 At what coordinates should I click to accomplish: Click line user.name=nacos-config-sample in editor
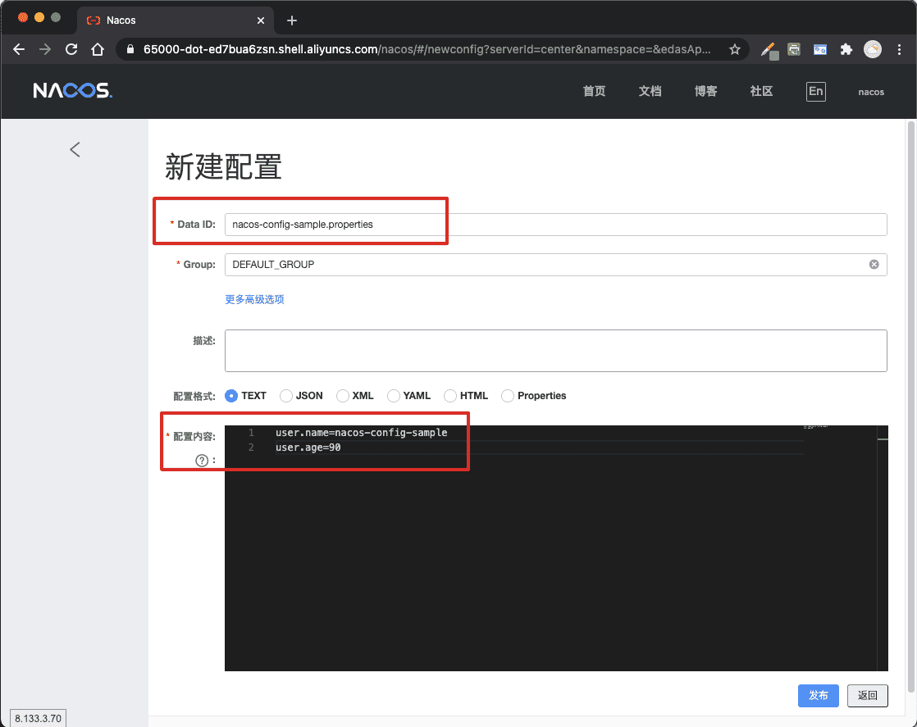362,433
